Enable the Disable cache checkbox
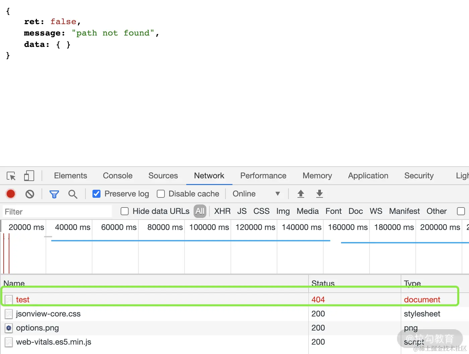Screen dimensions: 469x354 pyautogui.click(x=161, y=194)
